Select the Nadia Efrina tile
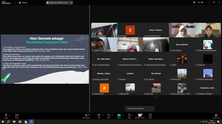 [x=130, y=88]
